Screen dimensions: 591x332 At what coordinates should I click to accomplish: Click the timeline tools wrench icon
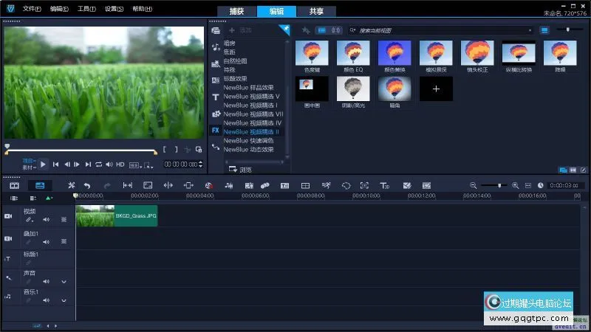coord(72,185)
